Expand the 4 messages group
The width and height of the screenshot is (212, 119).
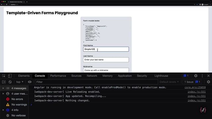coord(3,88)
